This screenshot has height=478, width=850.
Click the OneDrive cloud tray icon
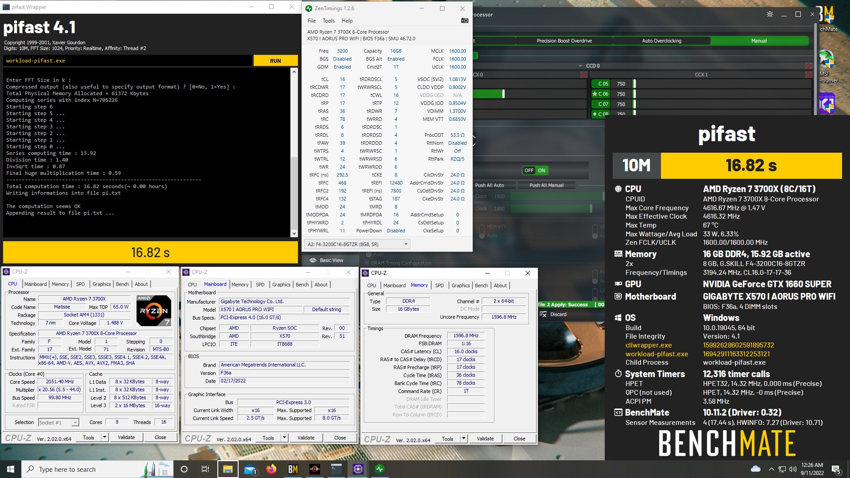tap(756, 469)
